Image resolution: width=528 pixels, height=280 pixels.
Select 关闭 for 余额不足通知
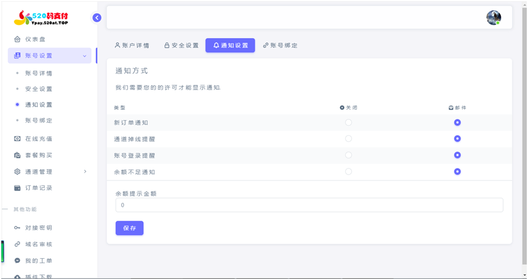[x=349, y=172]
